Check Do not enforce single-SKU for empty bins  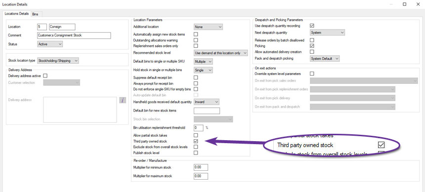(x=196, y=89)
